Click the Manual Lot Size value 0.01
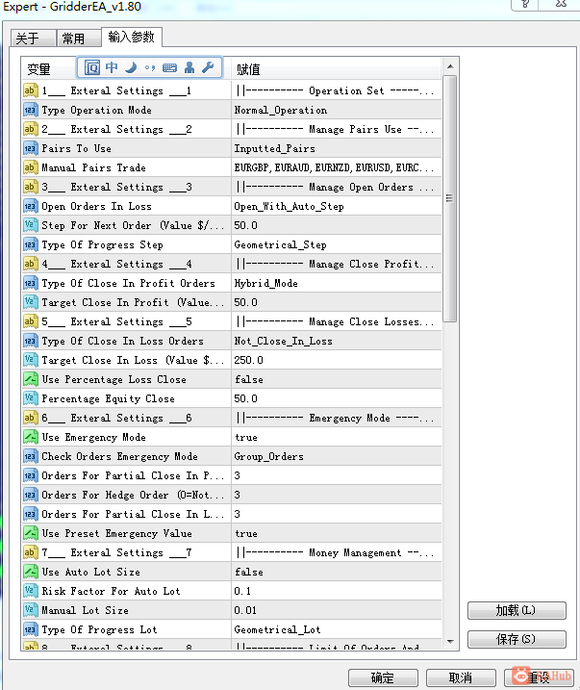Screen dimensions: 580x690 click(x=245, y=610)
